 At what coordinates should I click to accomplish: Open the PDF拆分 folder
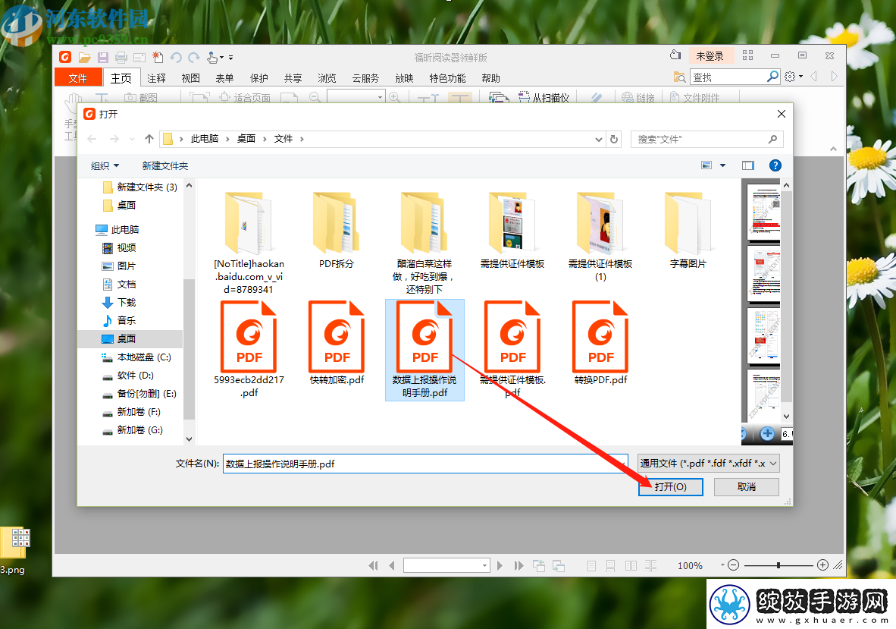pyautogui.click(x=337, y=231)
